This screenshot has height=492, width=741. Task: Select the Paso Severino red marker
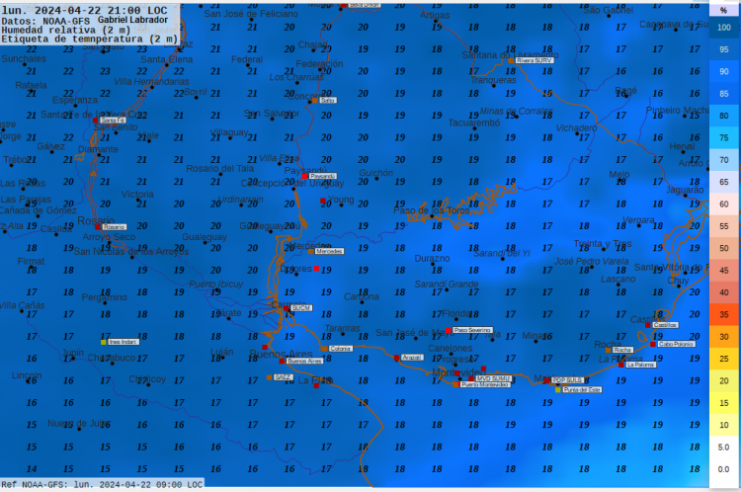449,330
